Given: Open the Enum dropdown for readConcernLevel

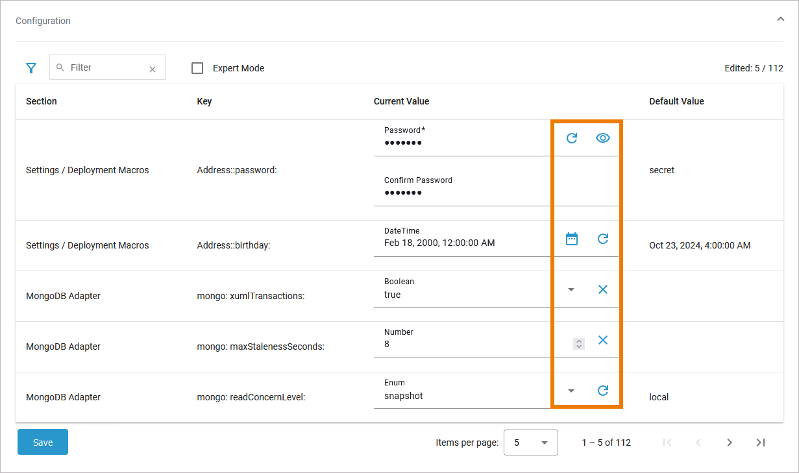Looking at the screenshot, I should tap(571, 391).
